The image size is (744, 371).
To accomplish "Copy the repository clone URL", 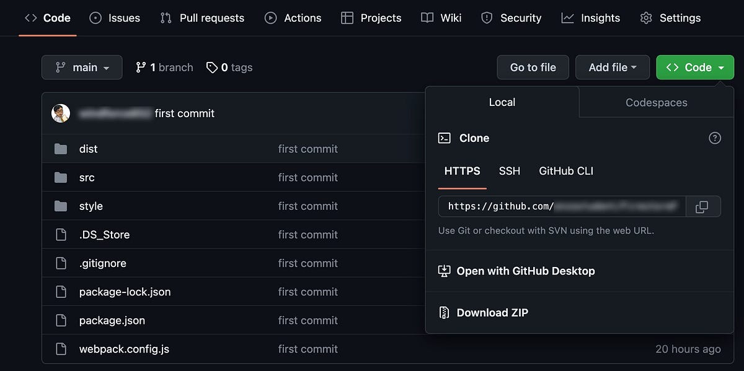I will click(x=704, y=206).
